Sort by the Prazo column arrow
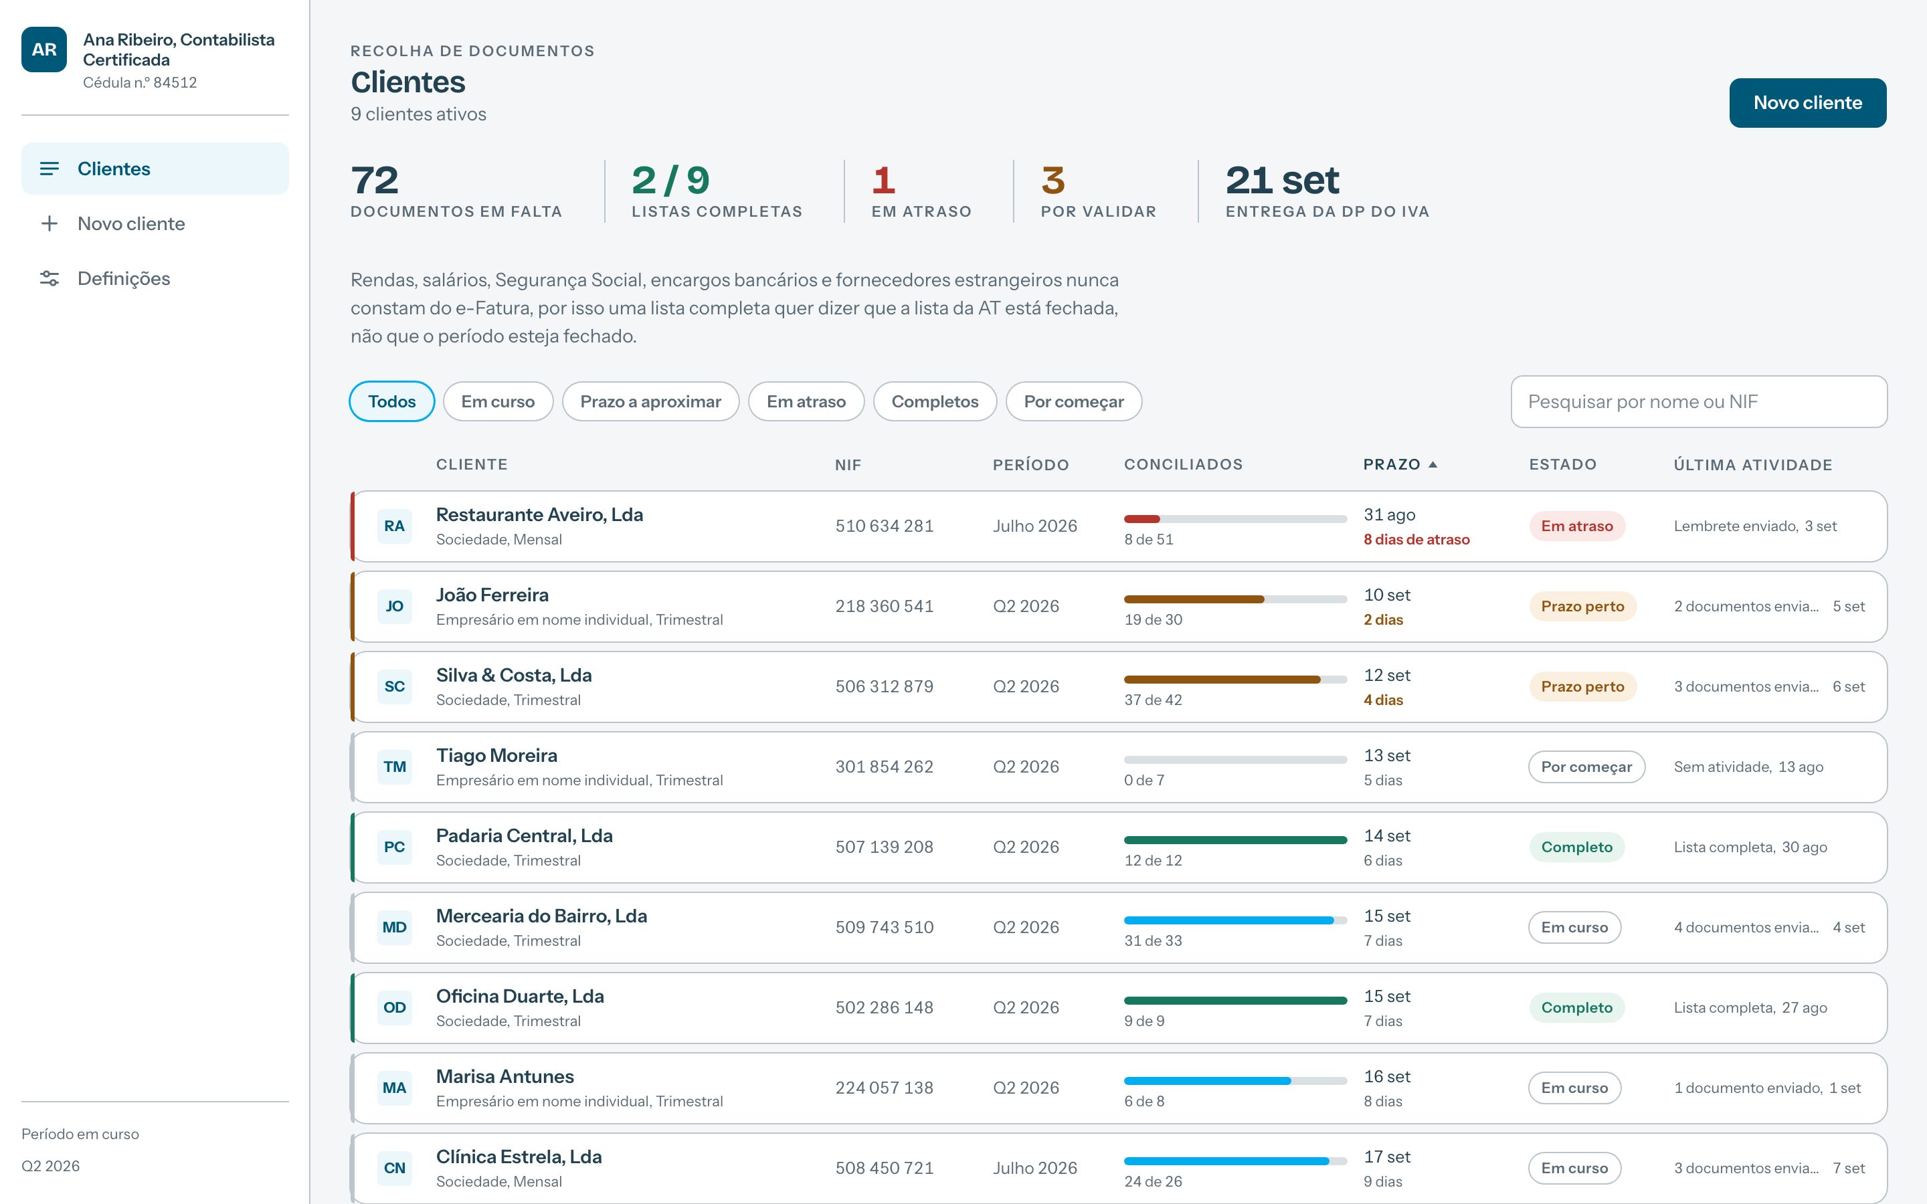The image size is (1927, 1204). point(1433,464)
